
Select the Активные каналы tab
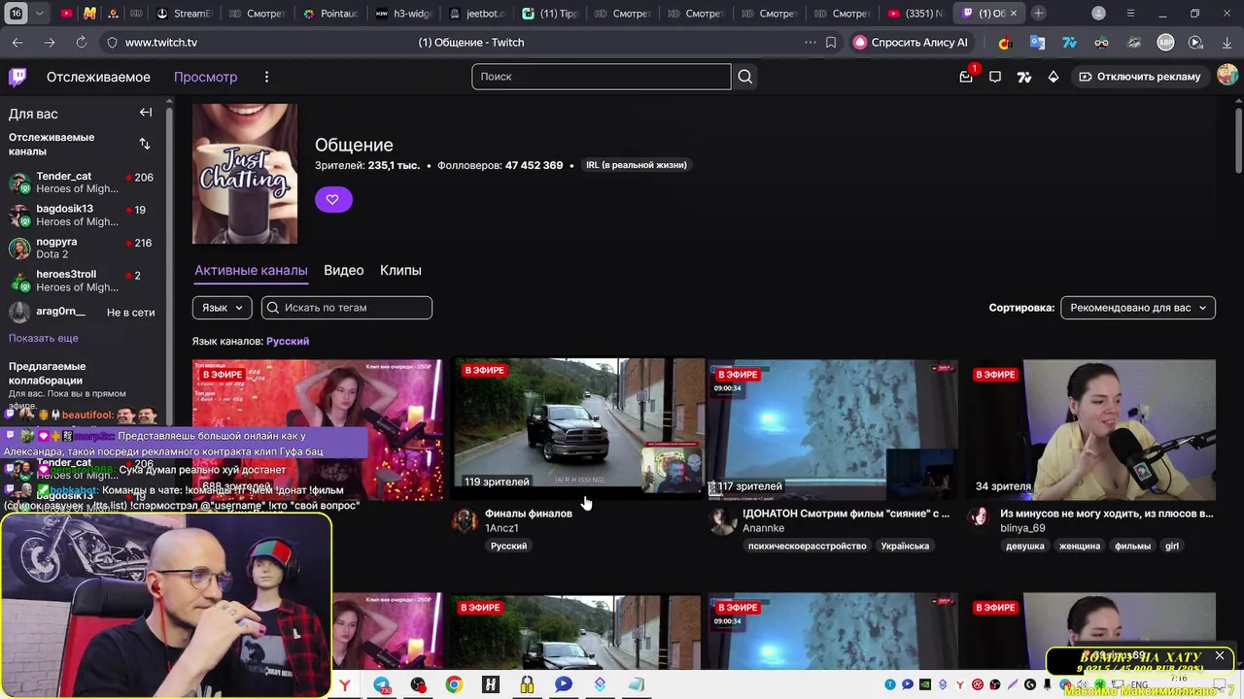click(x=251, y=270)
